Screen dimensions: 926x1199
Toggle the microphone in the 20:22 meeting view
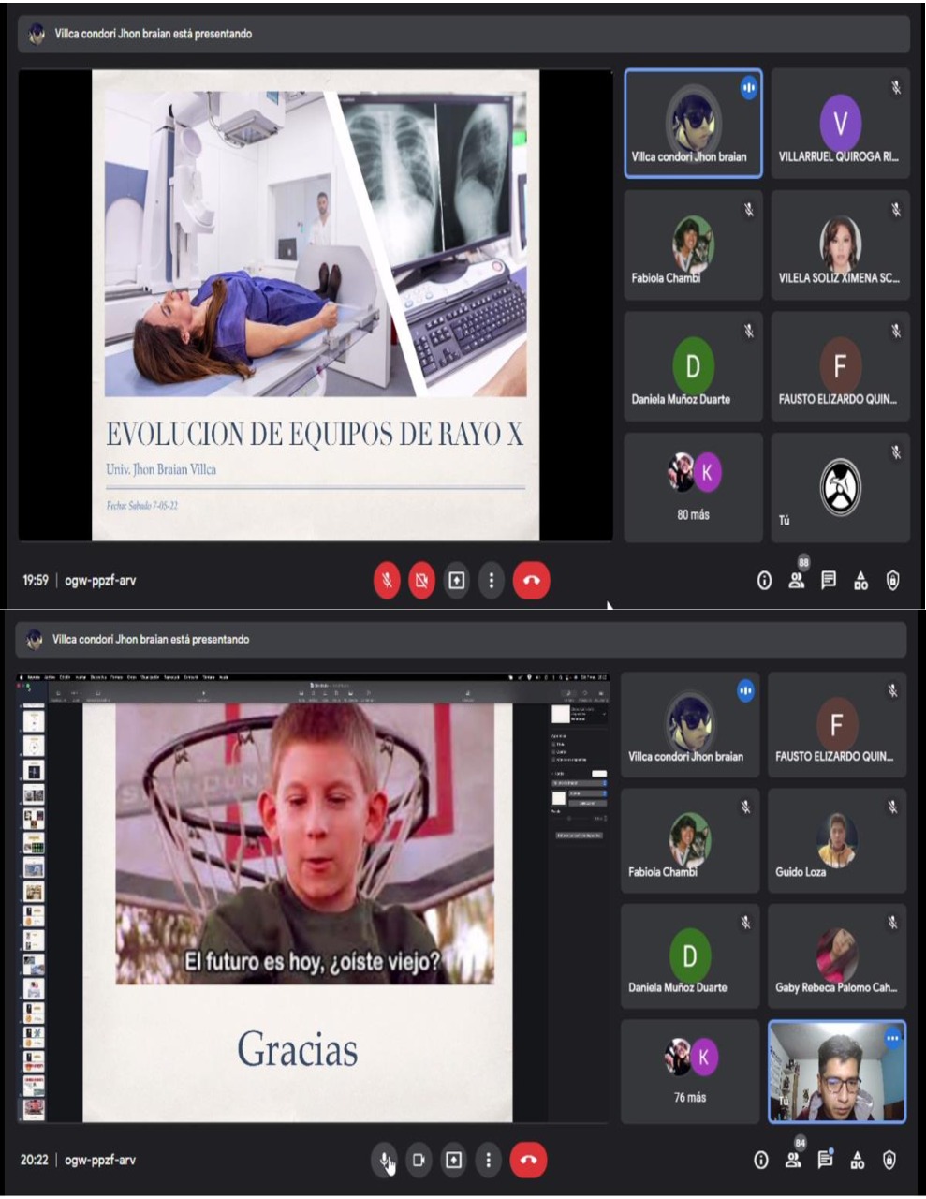click(384, 1161)
